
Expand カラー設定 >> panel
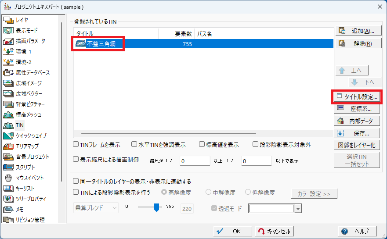(x=314, y=194)
